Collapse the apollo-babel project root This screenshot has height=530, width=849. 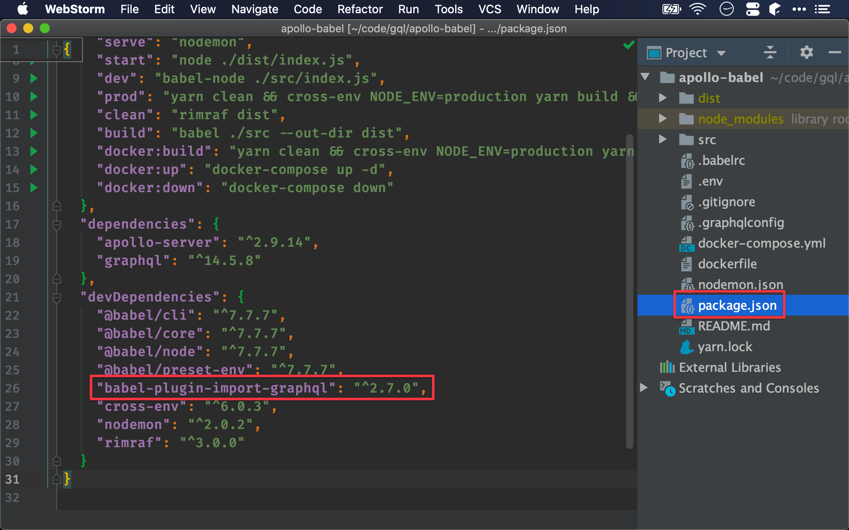(x=645, y=77)
